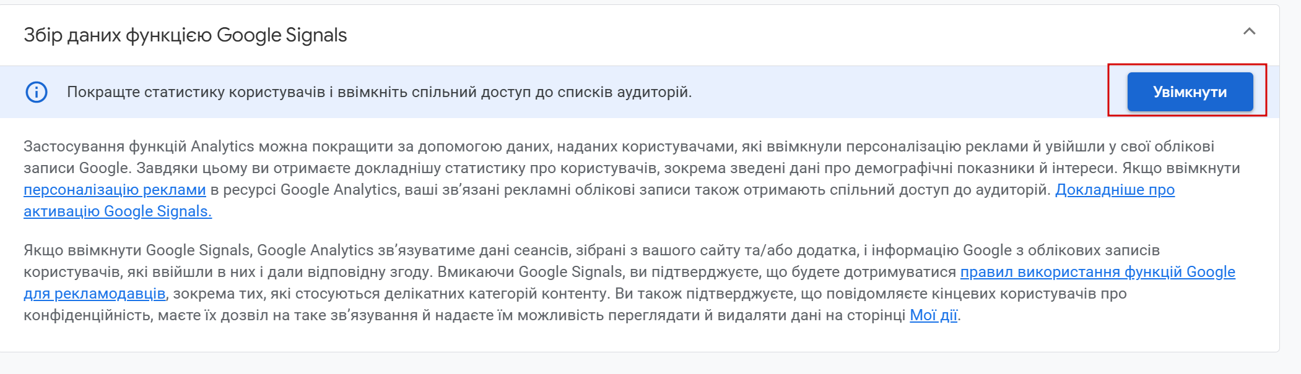
Task: Click the info circle icon in banner
Action: click(37, 92)
